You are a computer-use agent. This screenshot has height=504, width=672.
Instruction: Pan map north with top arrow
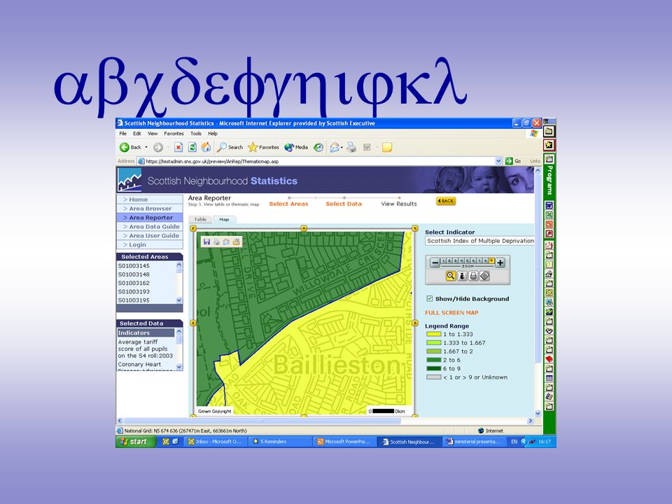pos(303,228)
